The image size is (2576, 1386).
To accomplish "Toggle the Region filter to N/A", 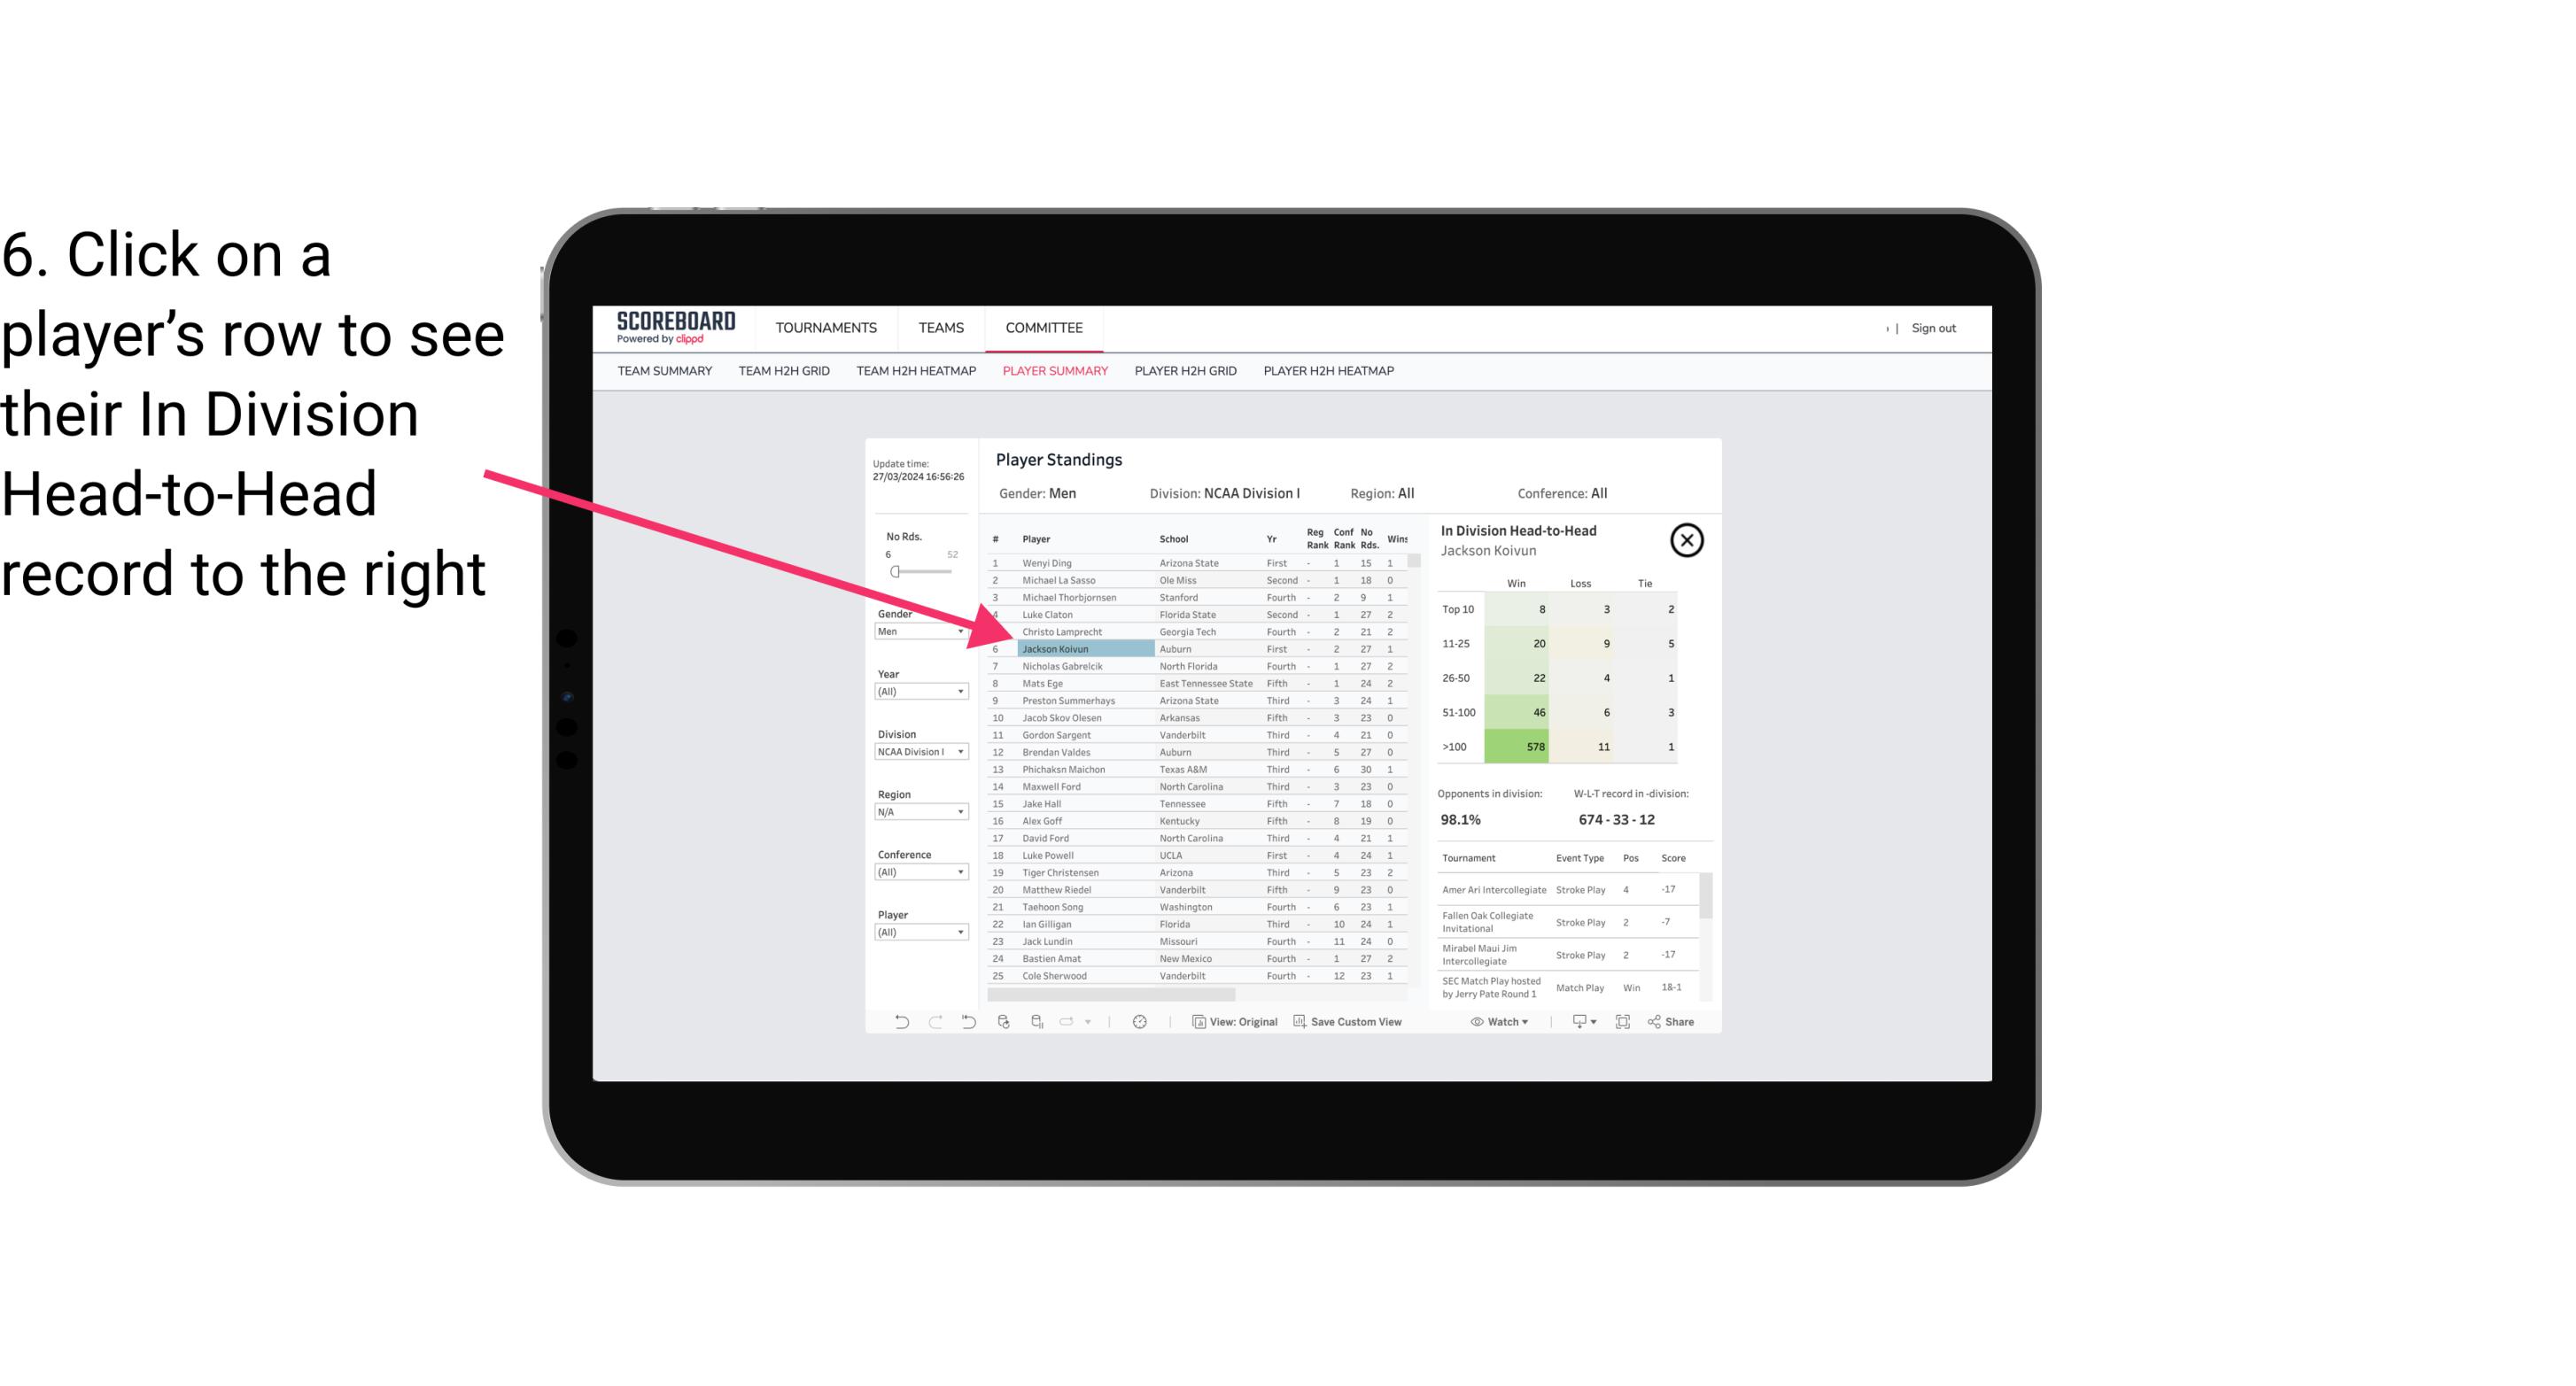I will [915, 814].
